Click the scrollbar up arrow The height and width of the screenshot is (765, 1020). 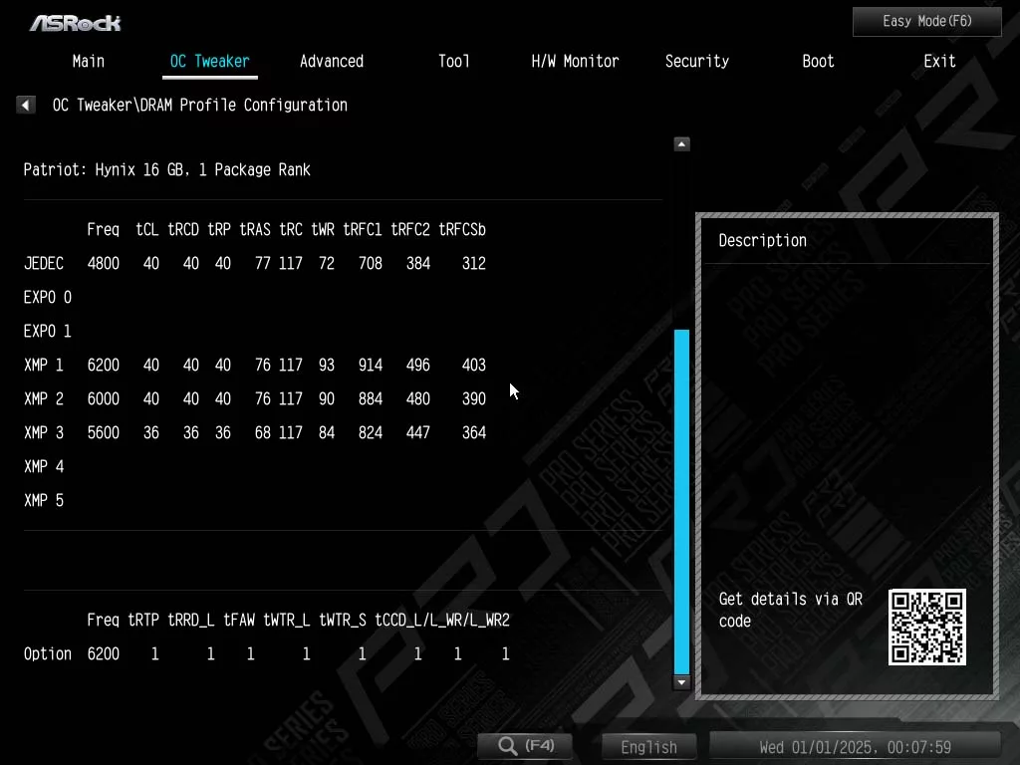681,144
